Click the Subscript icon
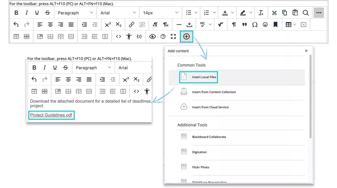 click(x=118, y=24)
